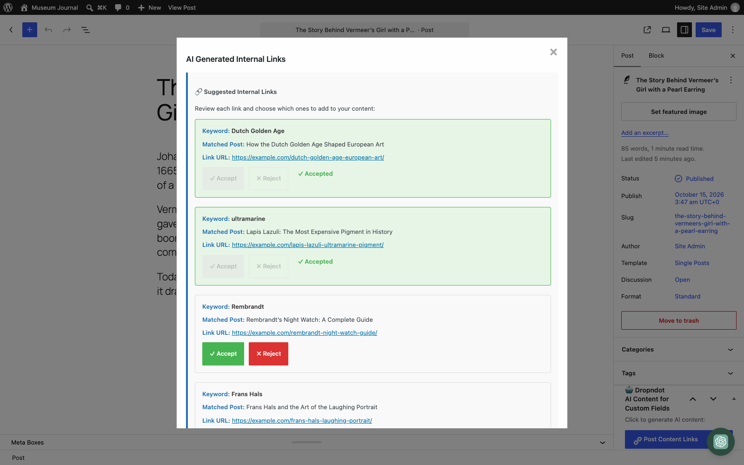744x465 pixels.
Task: Accept the Rembrandt link suggestion
Action: tap(223, 354)
